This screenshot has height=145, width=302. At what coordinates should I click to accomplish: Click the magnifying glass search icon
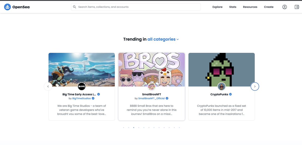(74, 7)
